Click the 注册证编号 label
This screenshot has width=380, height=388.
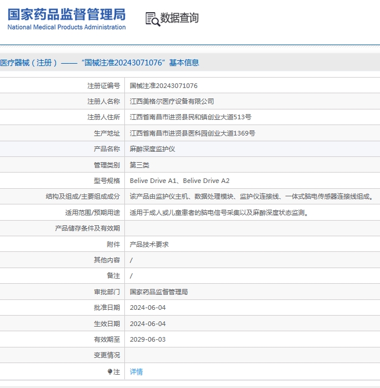click(104, 86)
